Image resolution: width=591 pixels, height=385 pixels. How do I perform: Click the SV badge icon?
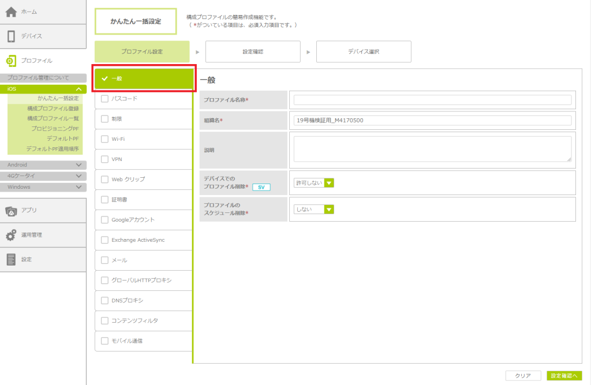pos(261,187)
